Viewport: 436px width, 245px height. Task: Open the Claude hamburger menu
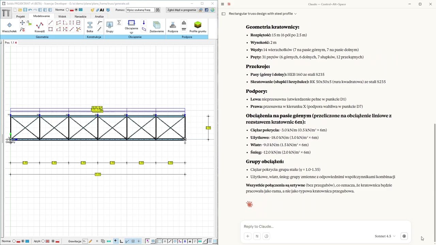222,4
